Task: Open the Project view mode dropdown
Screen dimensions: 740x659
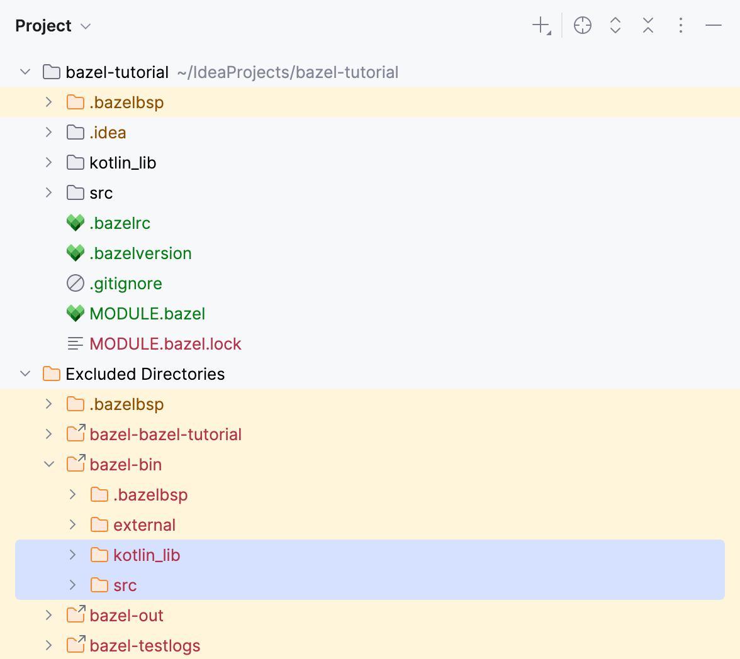Action: [x=87, y=25]
